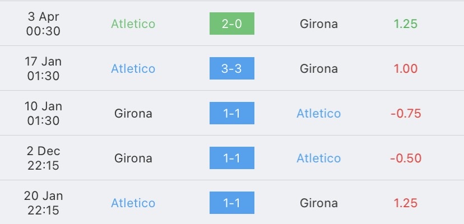Image resolution: width=464 pixels, height=224 pixels.
Task: Select the green 1.25 handicap value
Action: (405, 24)
